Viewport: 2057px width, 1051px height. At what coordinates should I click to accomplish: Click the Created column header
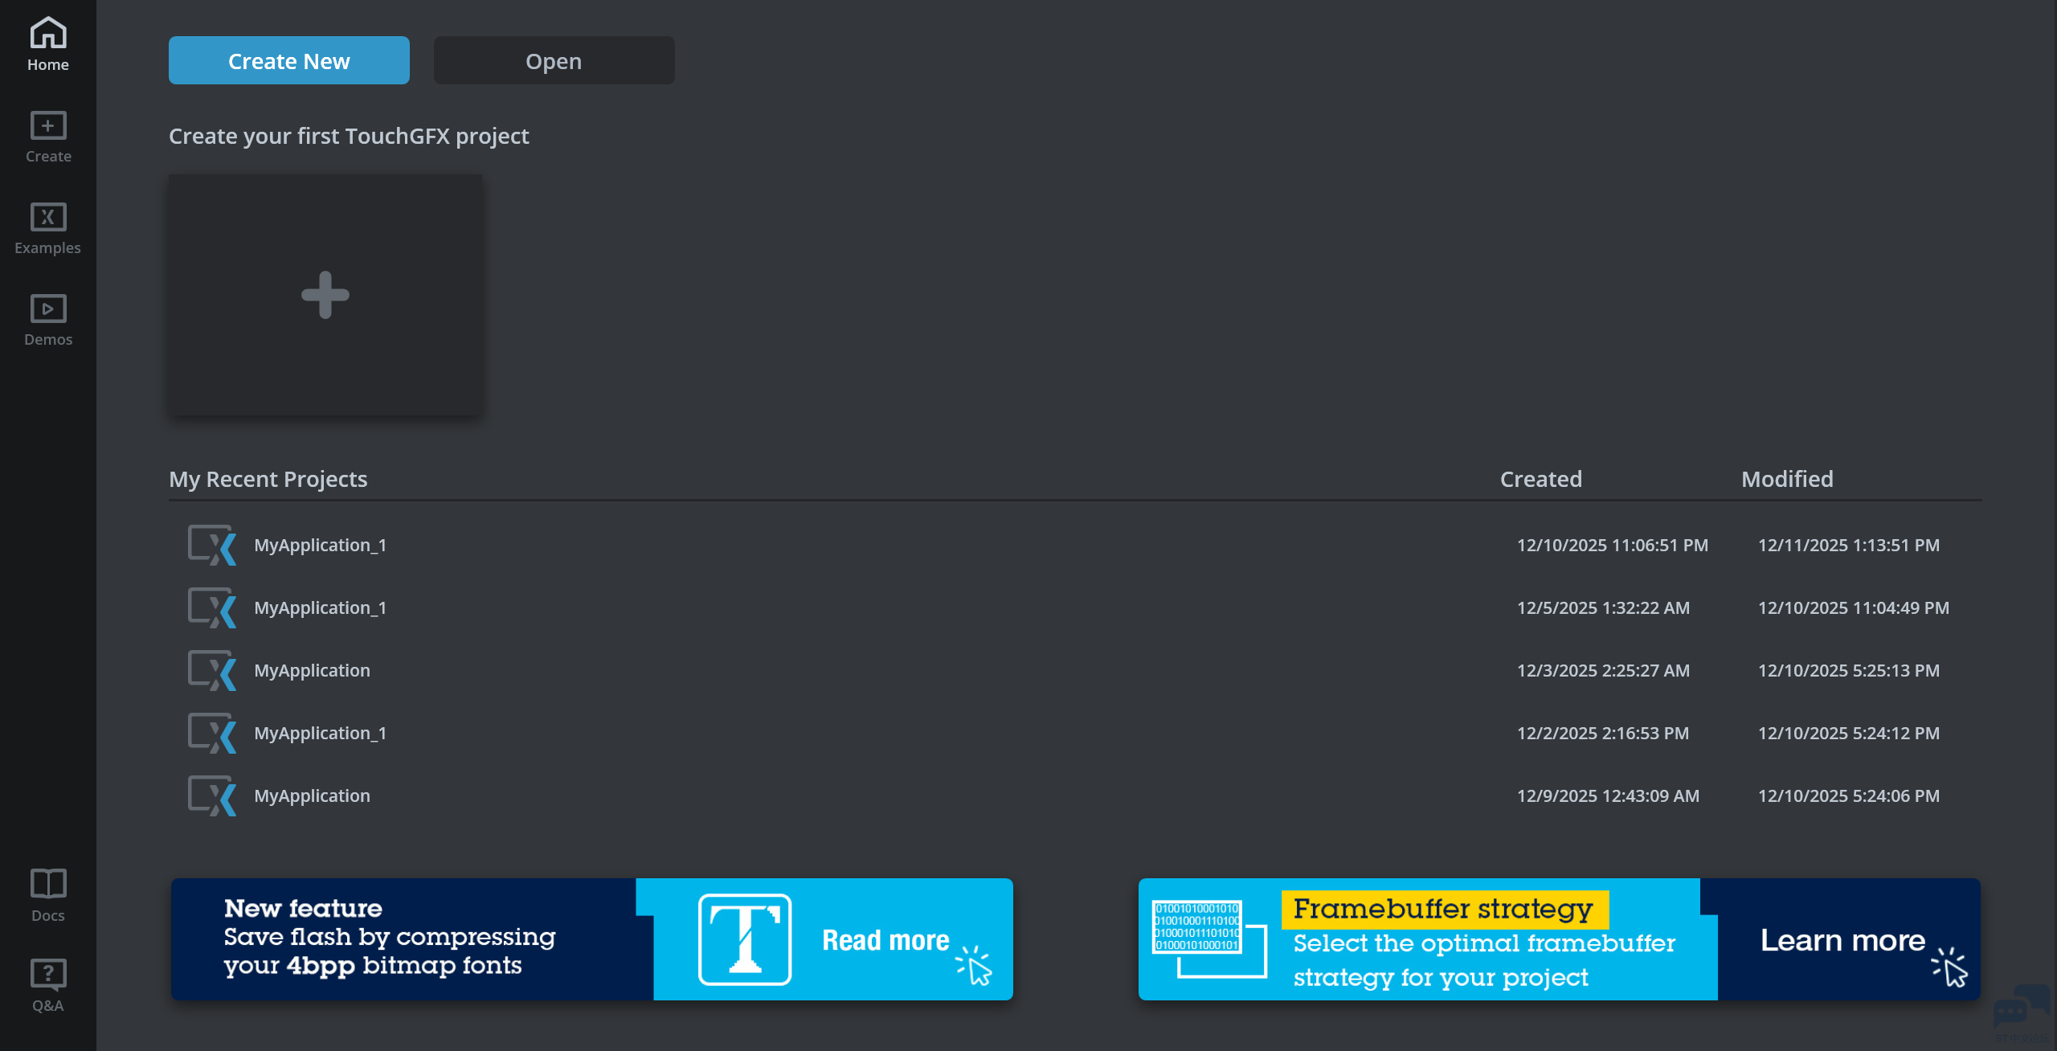(1540, 479)
